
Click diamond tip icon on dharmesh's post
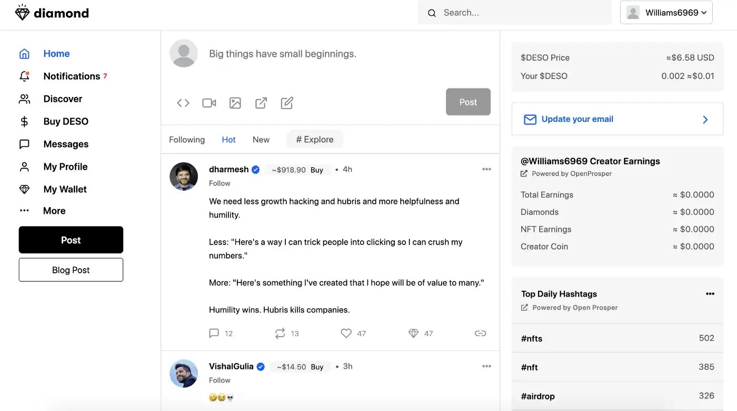click(x=413, y=333)
